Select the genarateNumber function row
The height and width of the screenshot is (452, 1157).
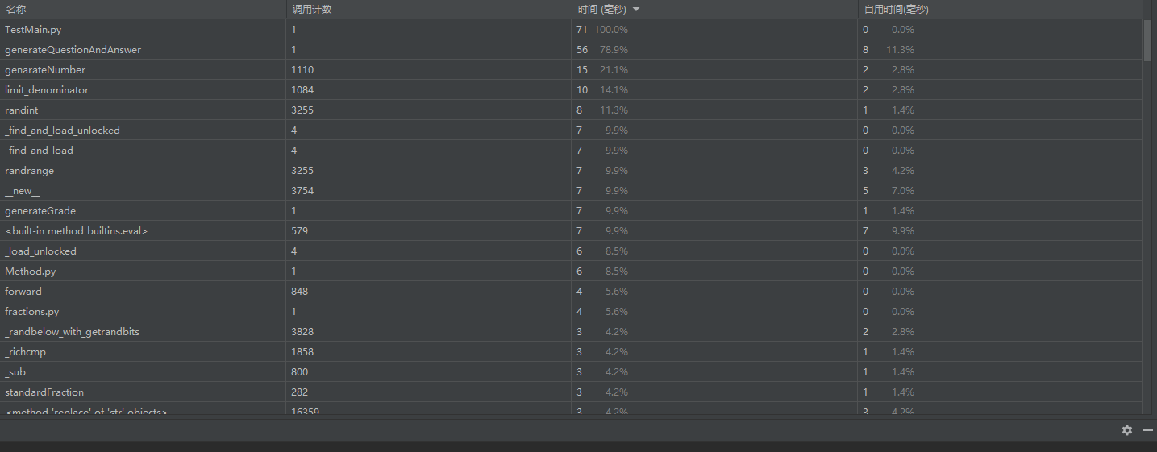pyautogui.click(x=571, y=69)
